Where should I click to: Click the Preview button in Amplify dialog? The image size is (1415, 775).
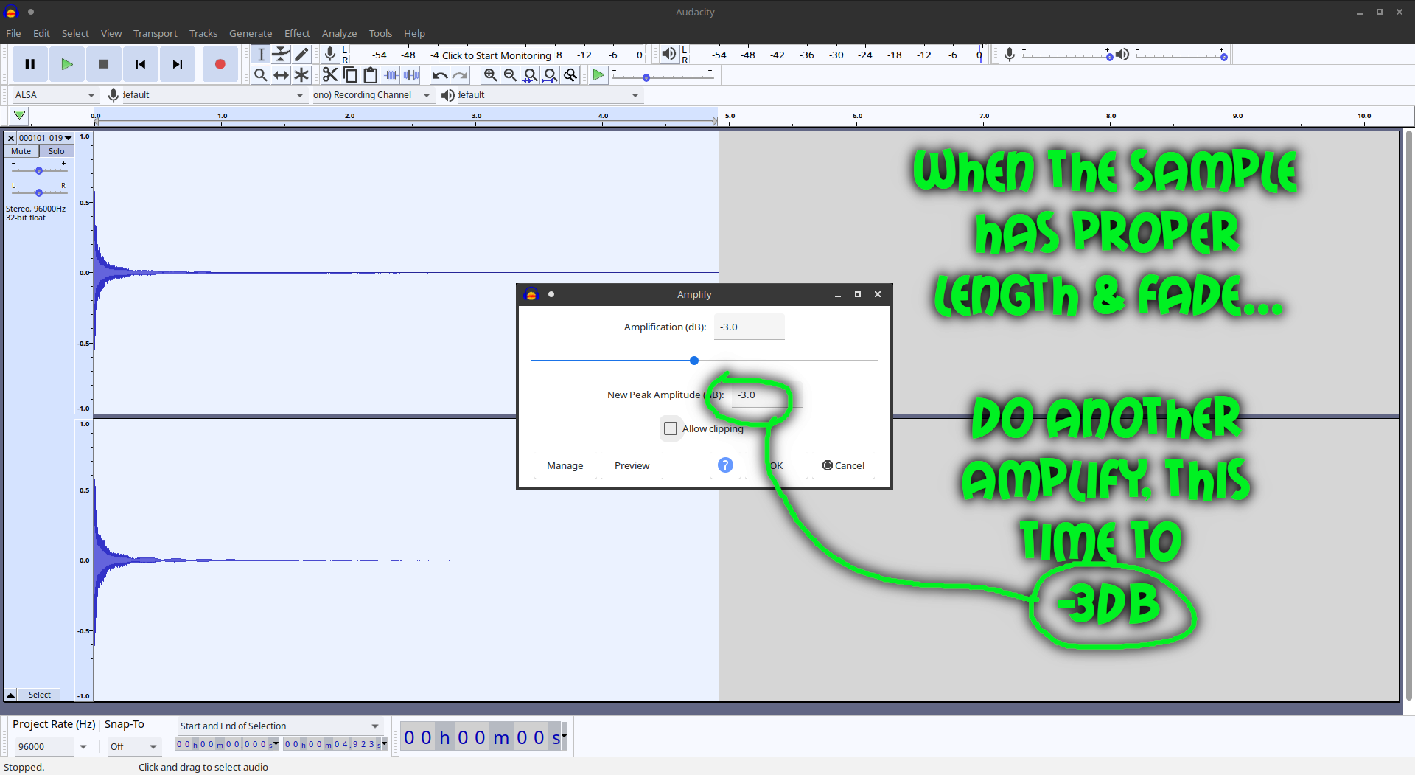[x=632, y=465]
